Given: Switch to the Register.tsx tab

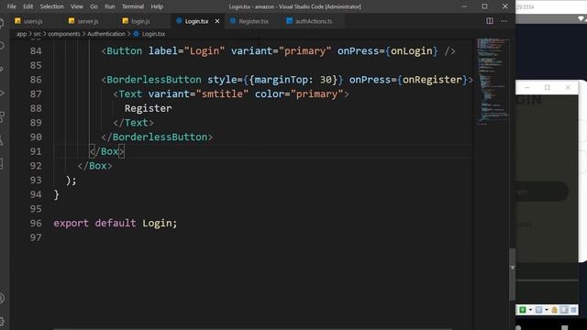Looking at the screenshot, I should pos(253,21).
